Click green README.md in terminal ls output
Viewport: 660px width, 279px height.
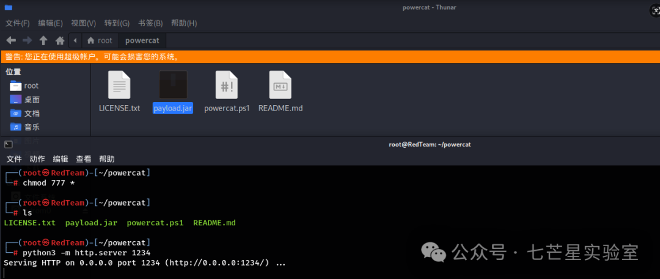point(215,223)
